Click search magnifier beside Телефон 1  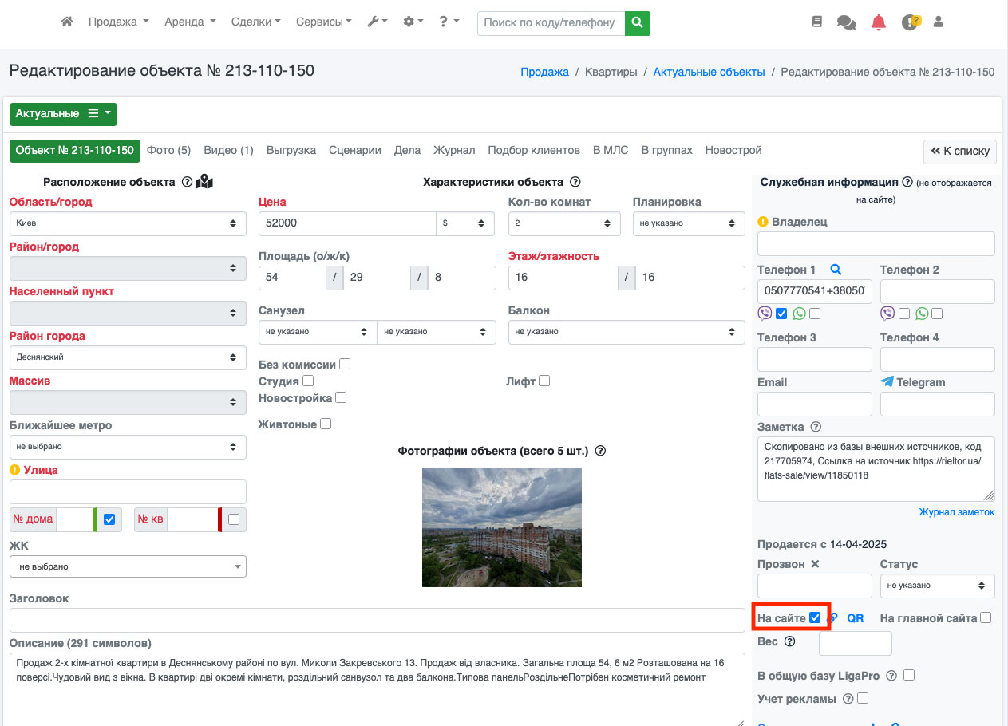[836, 270]
